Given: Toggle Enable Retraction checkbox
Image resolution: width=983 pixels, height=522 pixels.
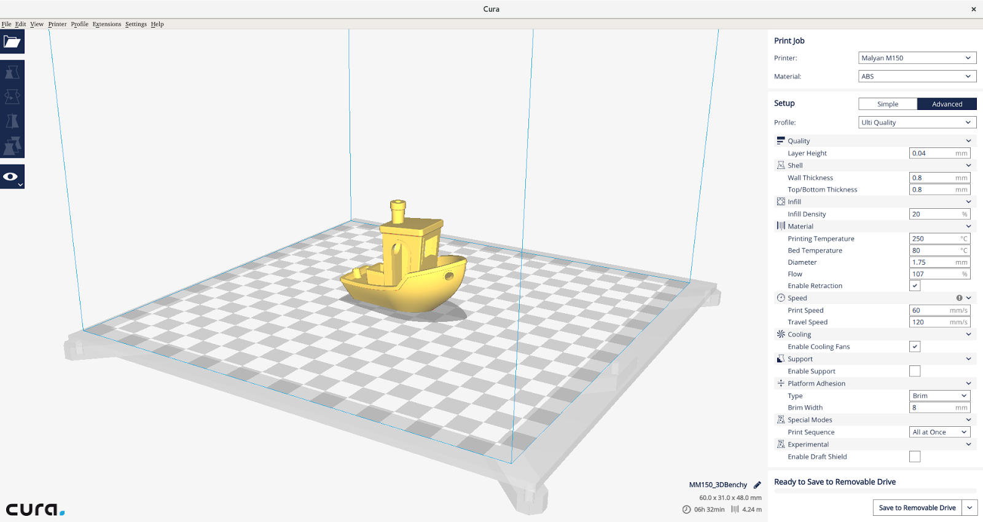Looking at the screenshot, I should click(915, 286).
